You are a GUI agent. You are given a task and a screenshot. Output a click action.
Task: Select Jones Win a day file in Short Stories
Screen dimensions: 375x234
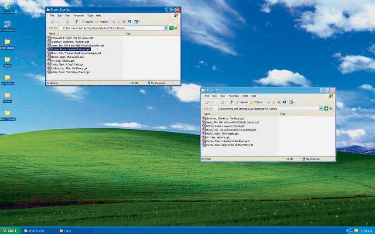(76, 46)
